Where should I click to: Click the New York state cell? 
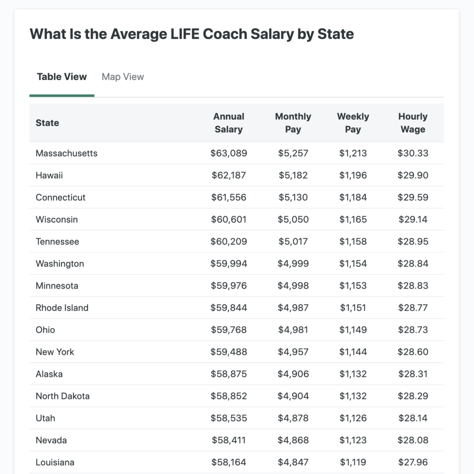tap(55, 352)
